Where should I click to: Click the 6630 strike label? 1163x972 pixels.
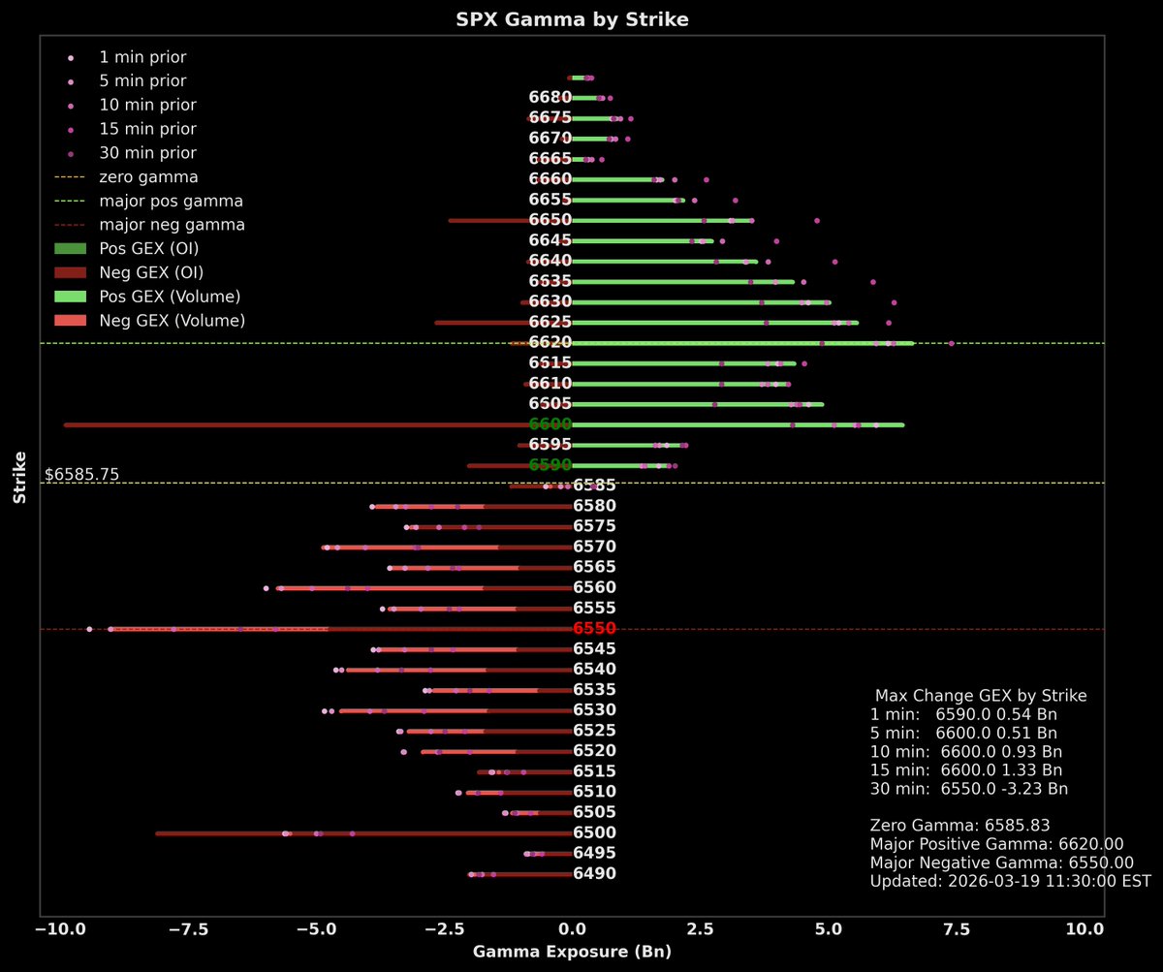[550, 301]
